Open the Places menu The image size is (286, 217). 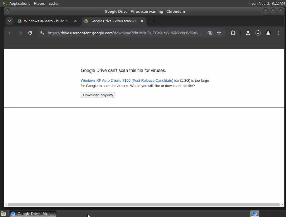point(39,3)
